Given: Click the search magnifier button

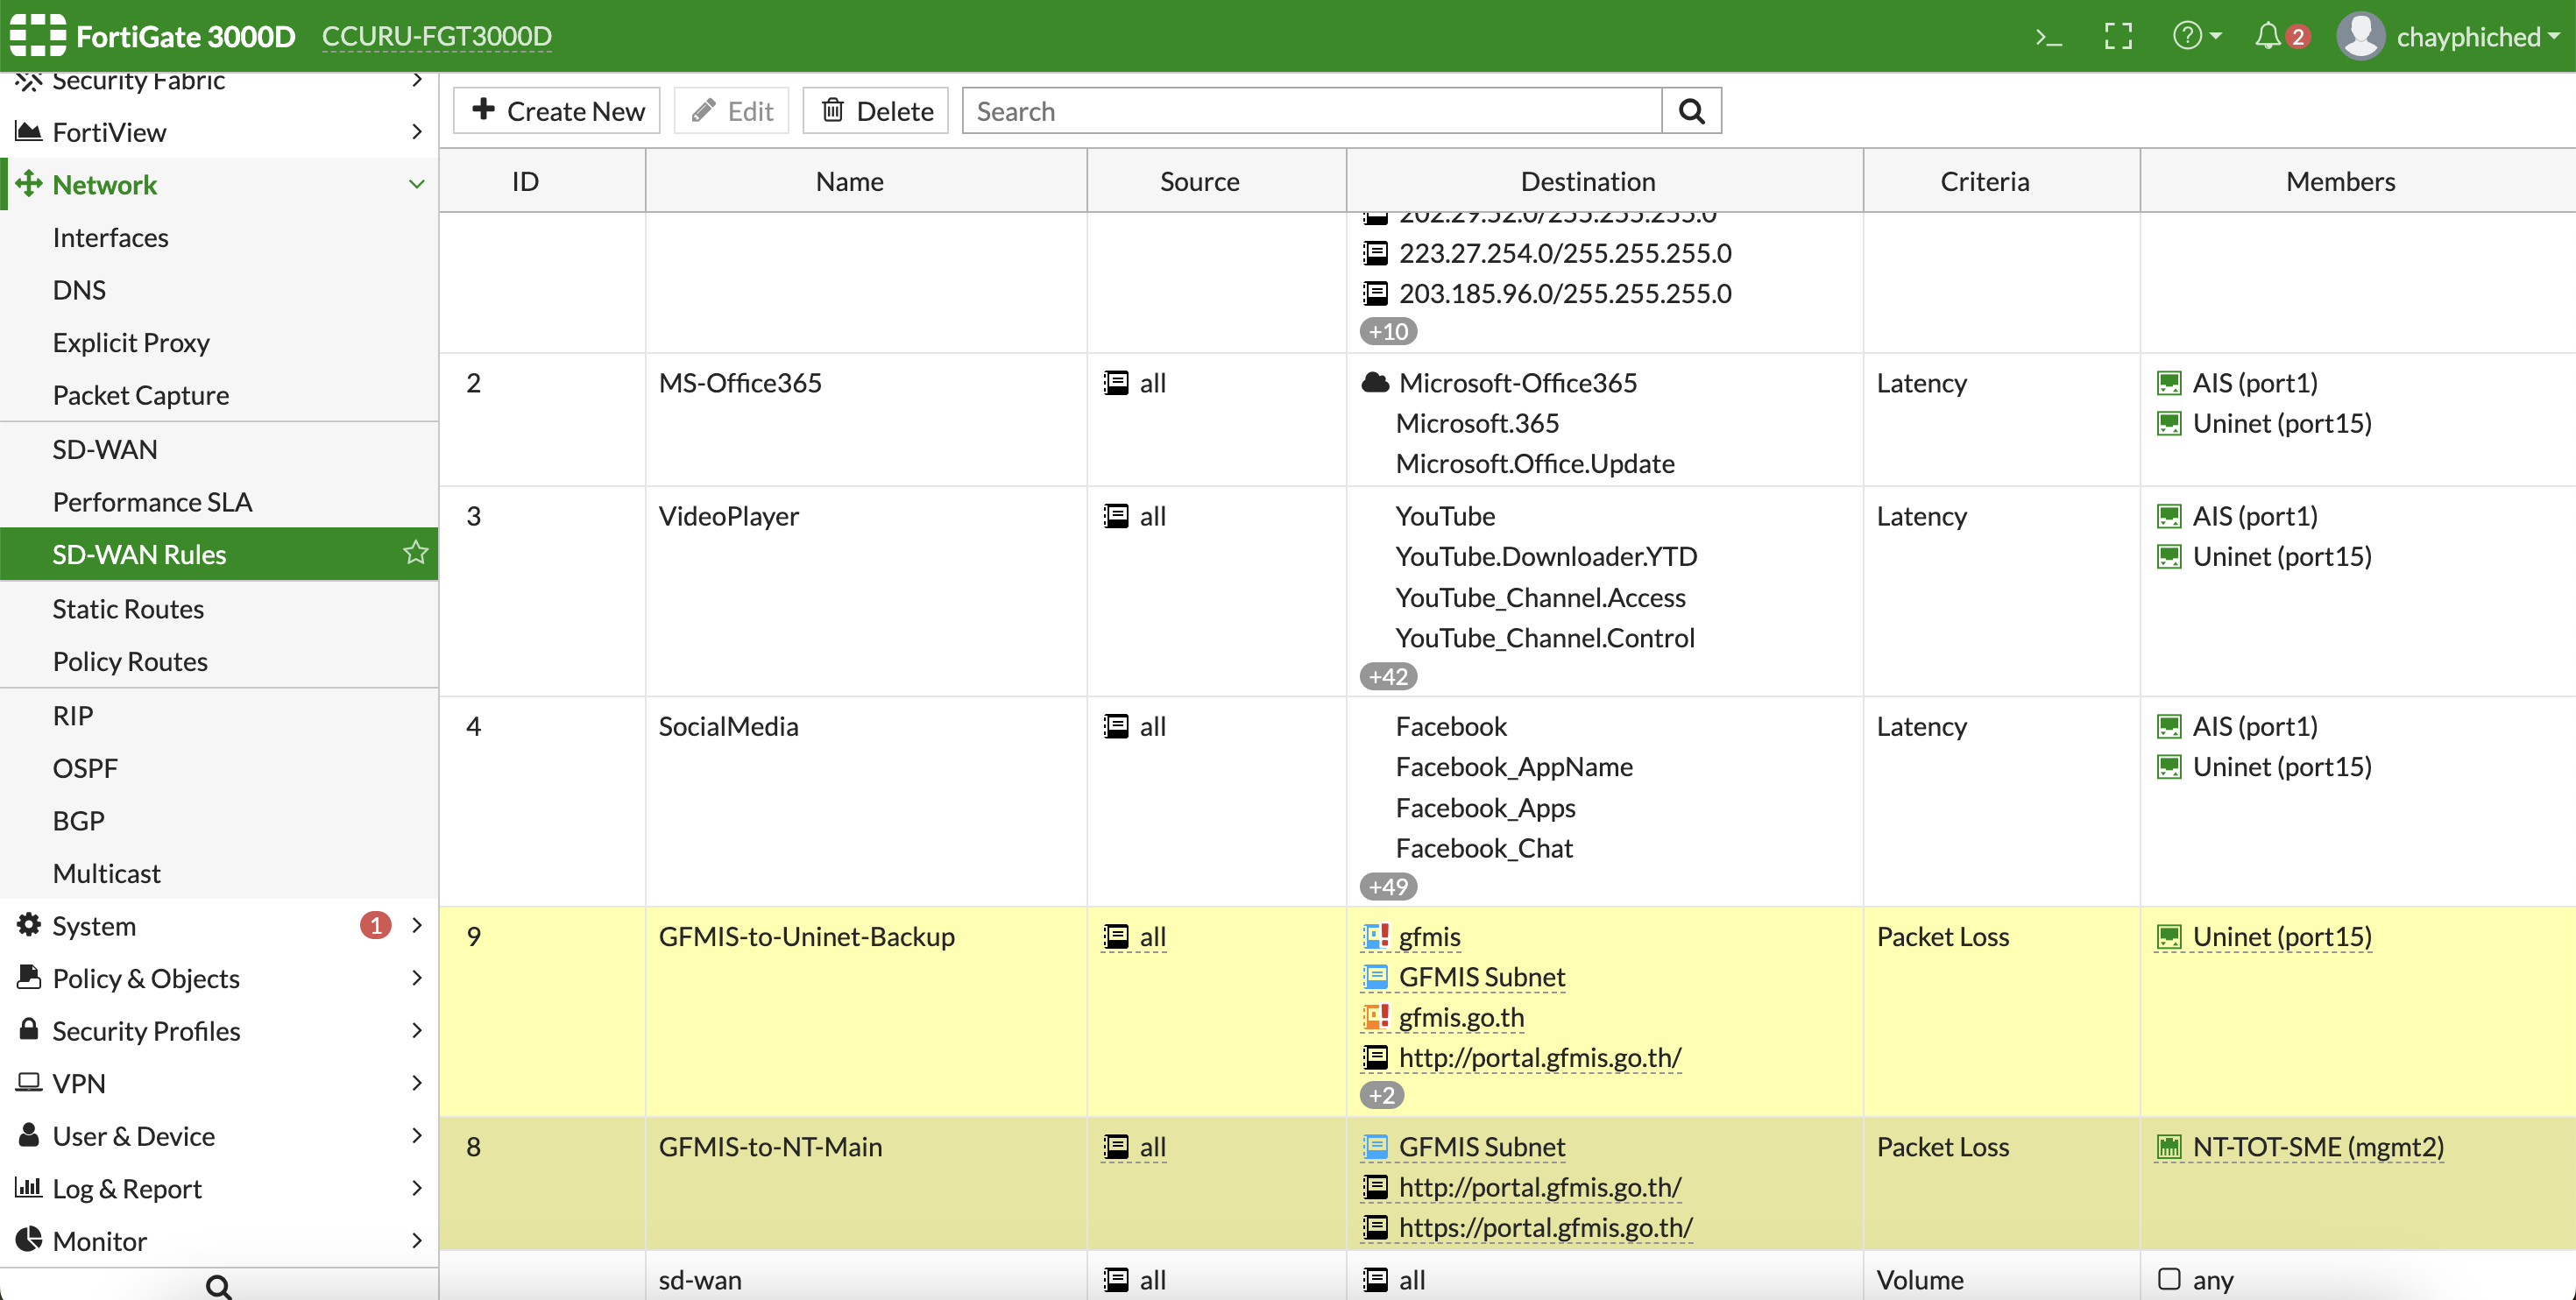Looking at the screenshot, I should coord(1691,111).
